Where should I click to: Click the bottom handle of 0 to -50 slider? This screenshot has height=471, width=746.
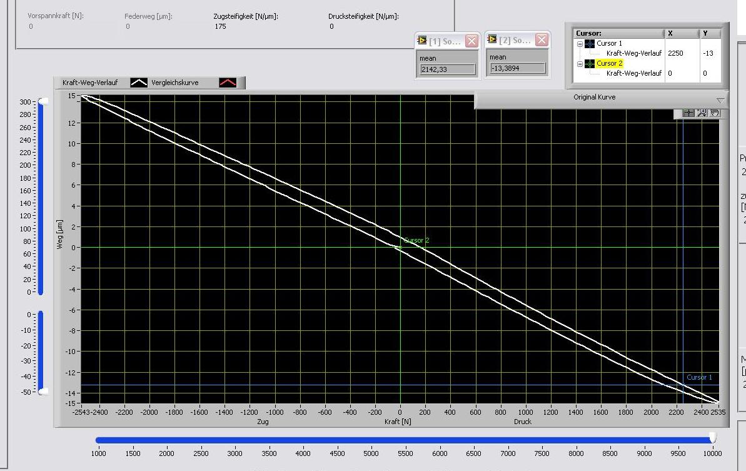(43, 392)
